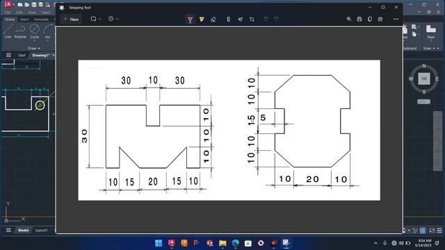Click the Zoom magnifier in Snipping Tool
The width and height of the screenshot is (445, 250).
349,19
